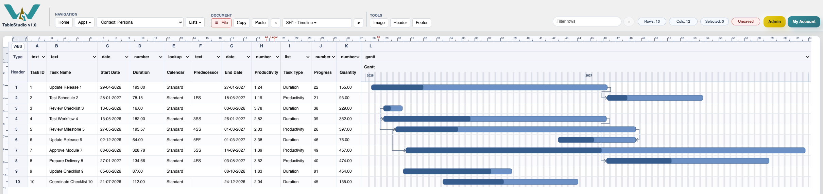Click the A4 page marker on ruler
This screenshot has width=823, height=194.
pos(267,38)
